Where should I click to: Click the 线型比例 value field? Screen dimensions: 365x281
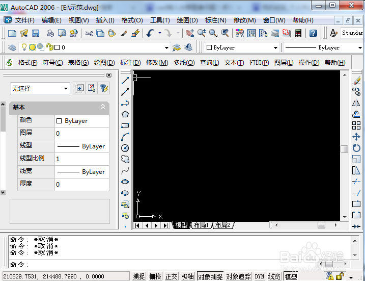tap(82, 159)
